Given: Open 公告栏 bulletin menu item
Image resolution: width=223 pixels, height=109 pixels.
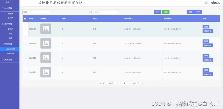Looking at the screenshot, I should point(11,18).
